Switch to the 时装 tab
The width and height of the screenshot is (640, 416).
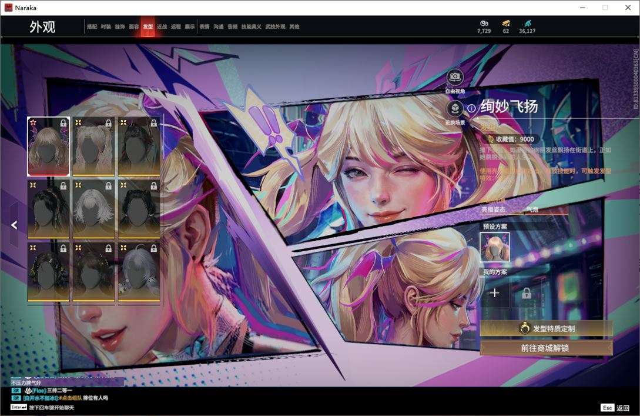[106, 26]
